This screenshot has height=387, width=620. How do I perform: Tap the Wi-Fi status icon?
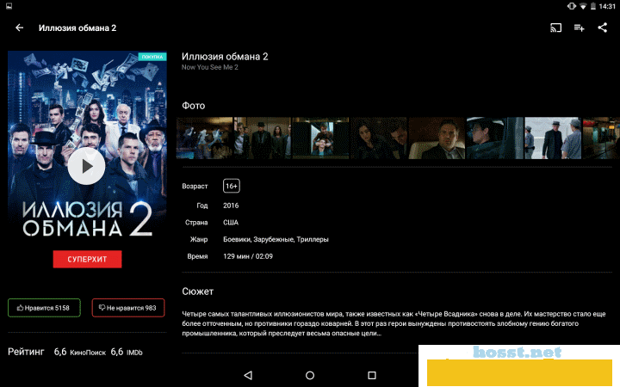pyautogui.click(x=583, y=6)
